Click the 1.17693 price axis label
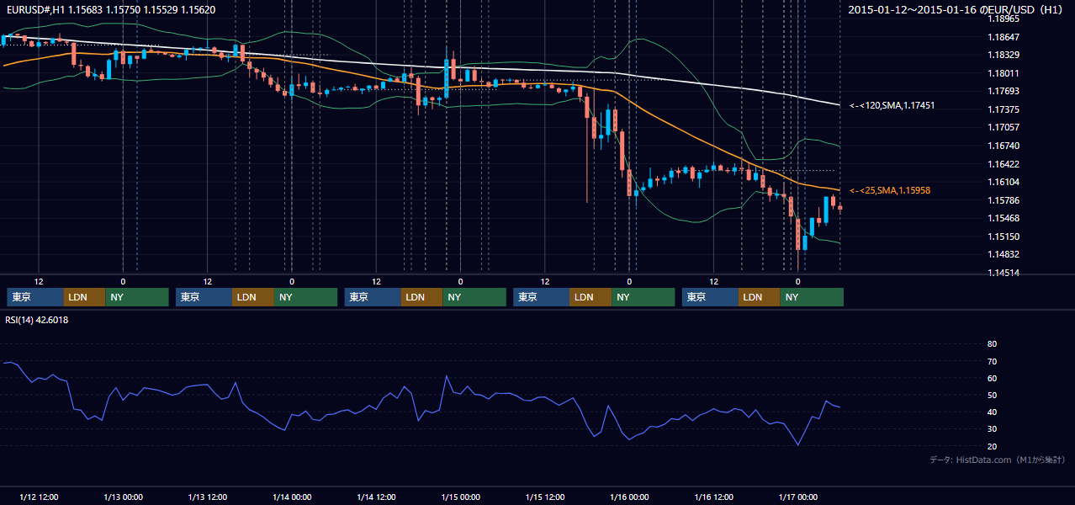The image size is (1075, 505). tap(1003, 91)
